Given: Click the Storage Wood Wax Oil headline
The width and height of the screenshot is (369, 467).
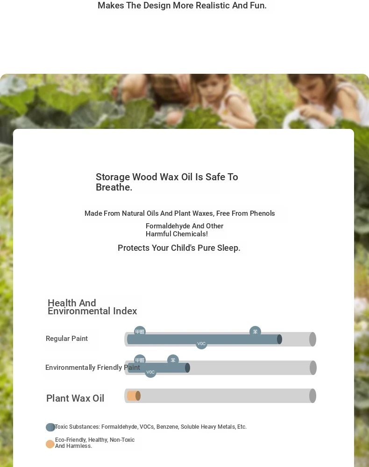Looking at the screenshot, I should pos(167,182).
